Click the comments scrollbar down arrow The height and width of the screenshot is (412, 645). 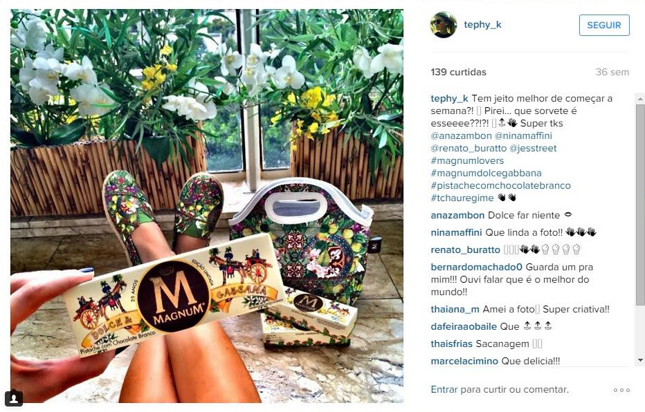coord(640,360)
